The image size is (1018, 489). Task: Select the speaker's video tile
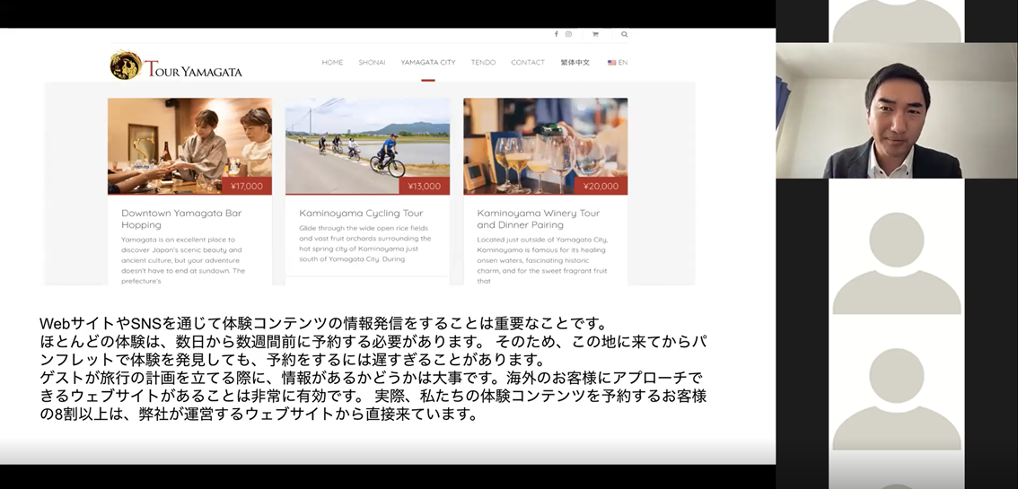coord(897,110)
